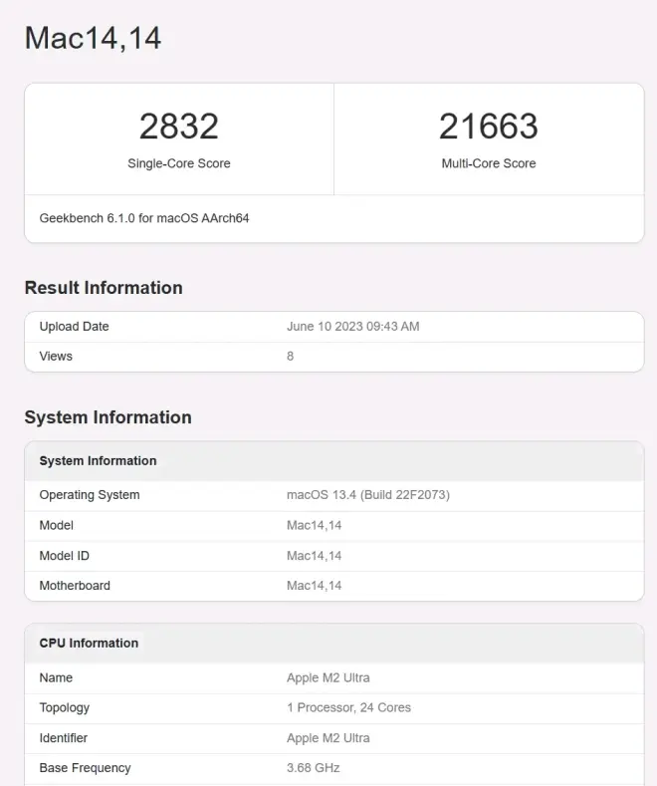Click the Geekbench 6.1.0 for macOS AArch64 text
This screenshot has height=786, width=657.
point(144,217)
